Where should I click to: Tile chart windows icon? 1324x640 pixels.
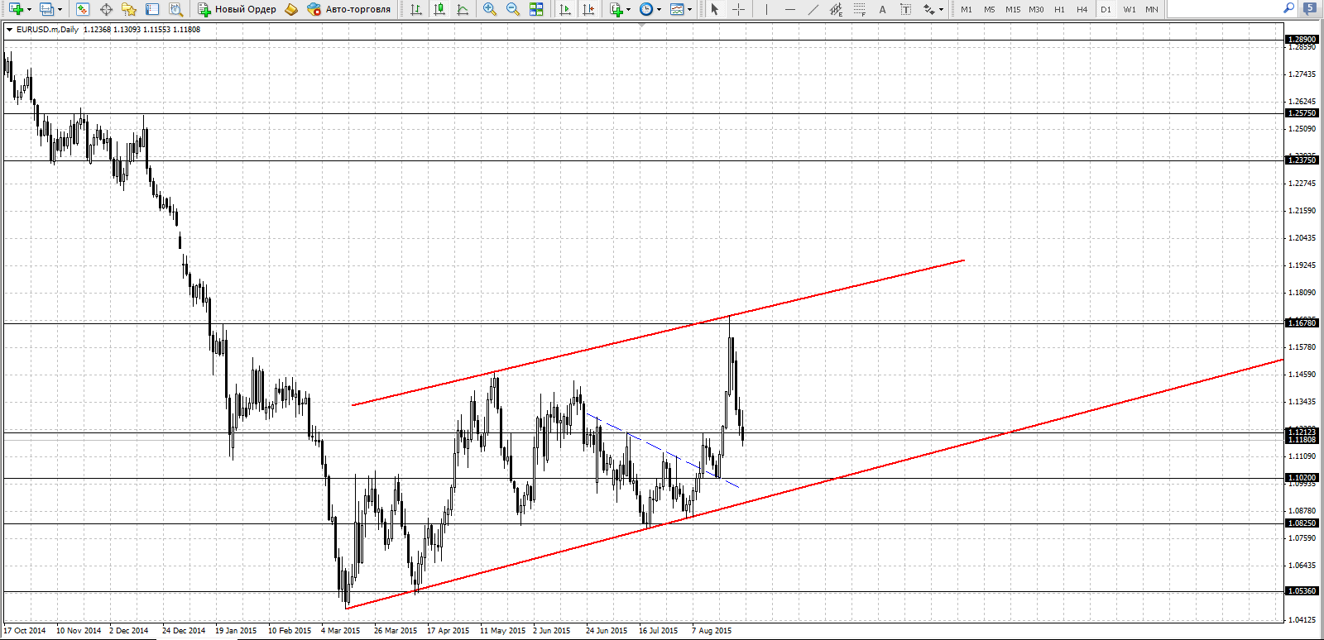coord(536,9)
